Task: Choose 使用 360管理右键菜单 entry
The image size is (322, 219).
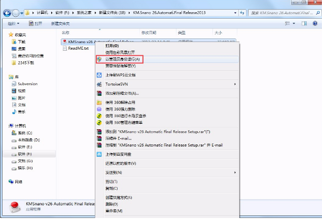Action: coord(124,123)
